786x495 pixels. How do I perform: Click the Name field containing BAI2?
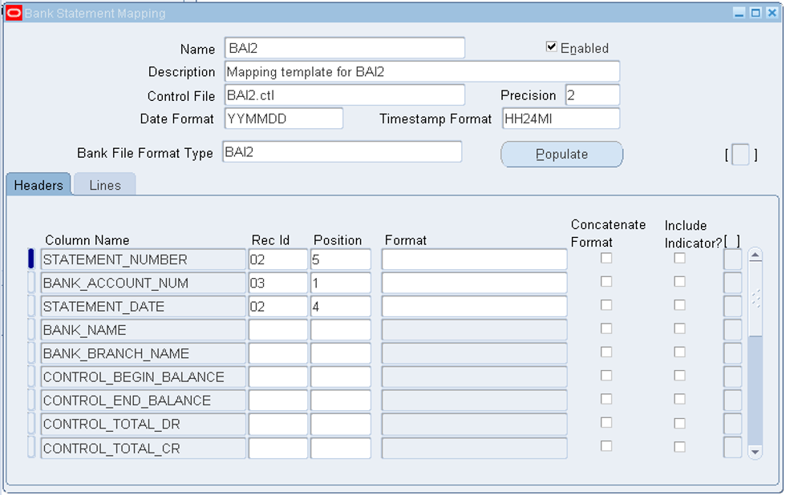(x=345, y=48)
